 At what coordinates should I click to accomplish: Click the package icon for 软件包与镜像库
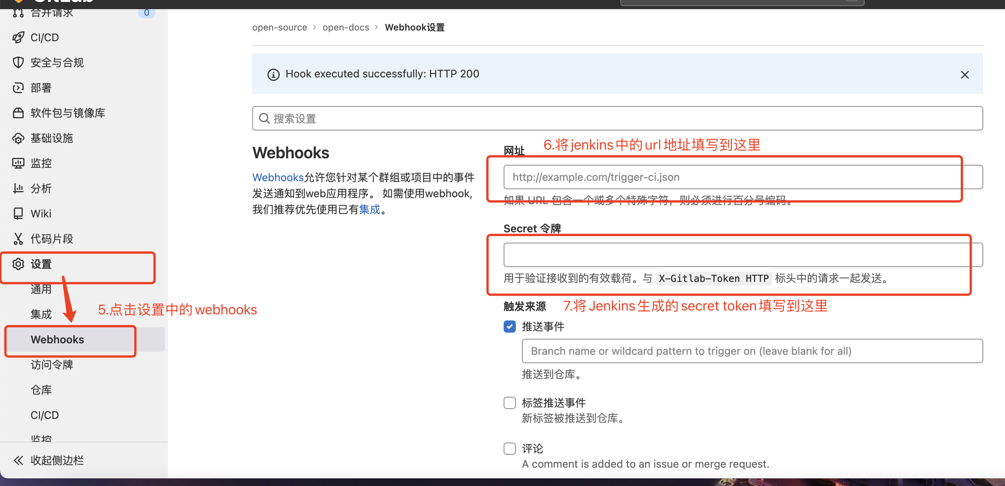18,113
